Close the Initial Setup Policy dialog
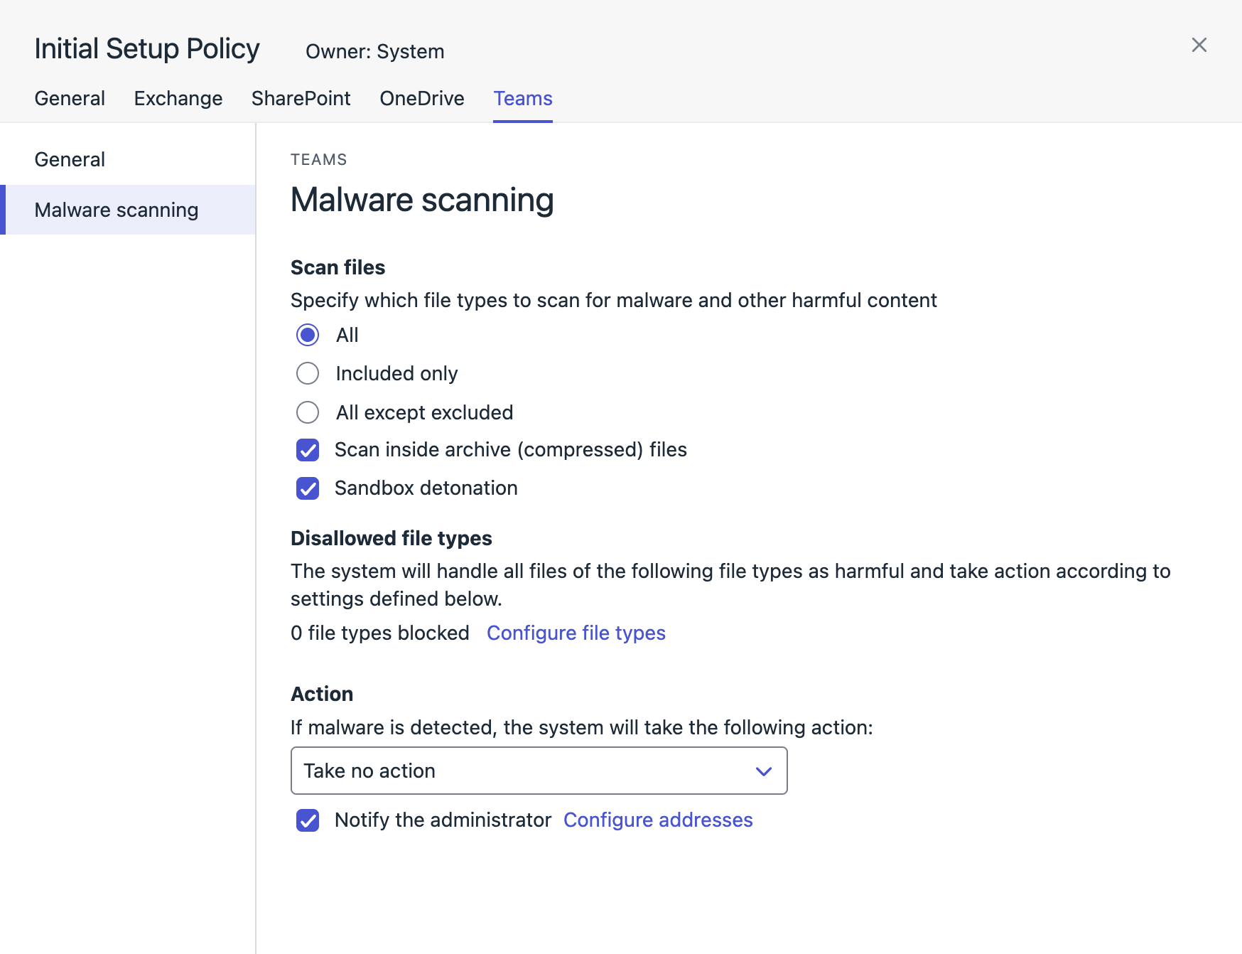1242x954 pixels. (1199, 45)
